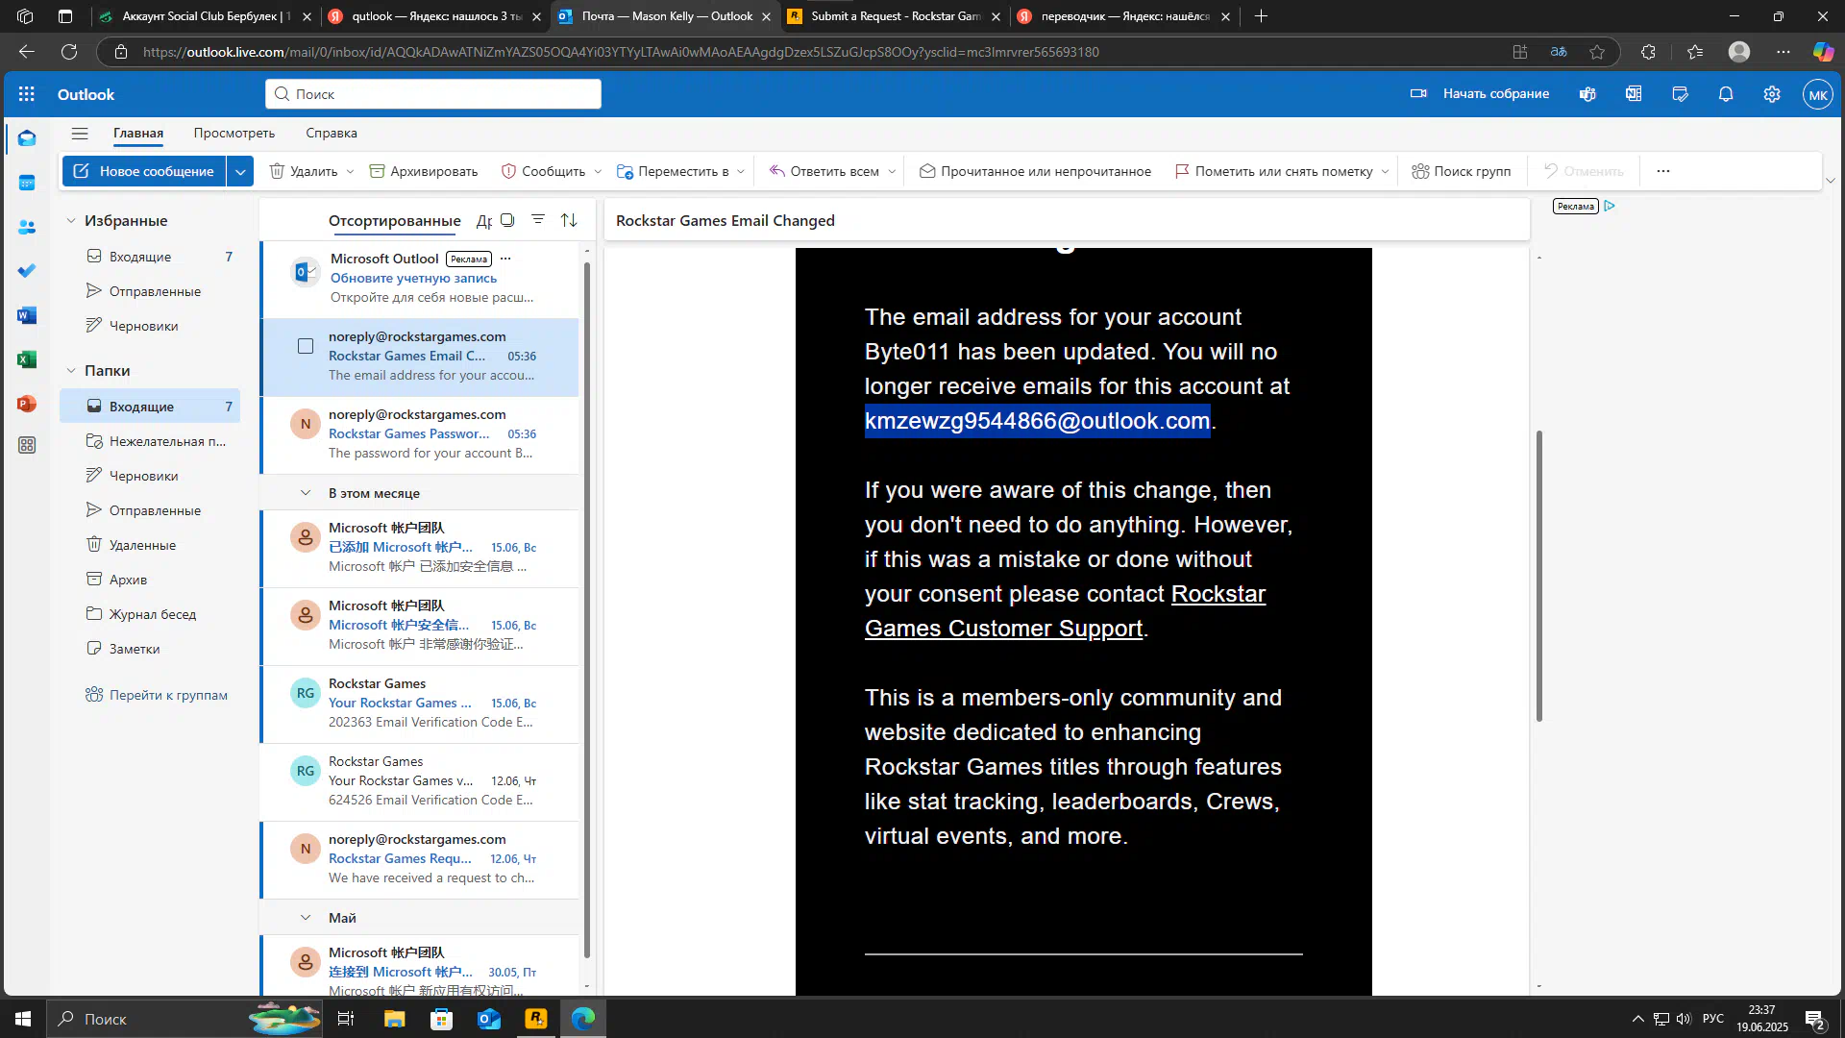Image resolution: width=1845 pixels, height=1038 pixels.
Task: Collapse the Папки section
Action: pos(71,371)
